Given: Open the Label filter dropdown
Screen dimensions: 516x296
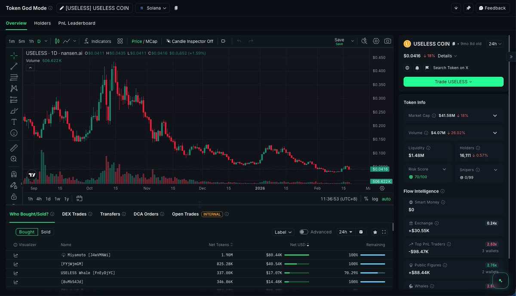Looking at the screenshot, I should [x=283, y=232].
